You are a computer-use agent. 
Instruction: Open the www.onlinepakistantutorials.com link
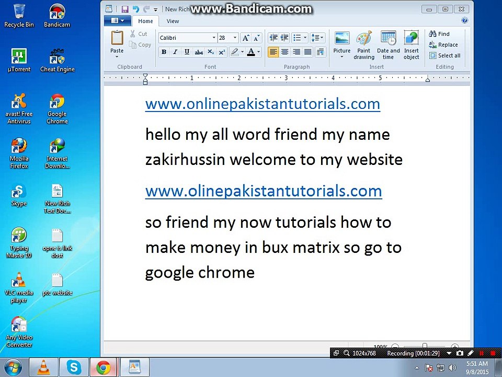pos(263,104)
